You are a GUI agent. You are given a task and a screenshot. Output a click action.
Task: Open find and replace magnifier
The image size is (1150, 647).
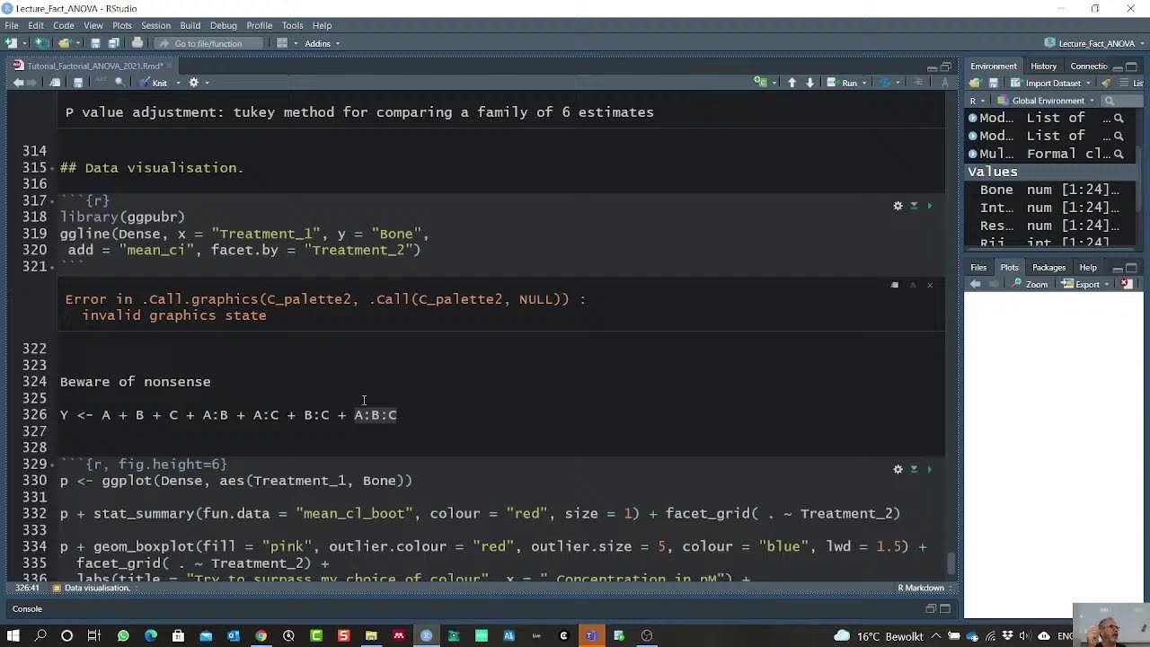119,83
